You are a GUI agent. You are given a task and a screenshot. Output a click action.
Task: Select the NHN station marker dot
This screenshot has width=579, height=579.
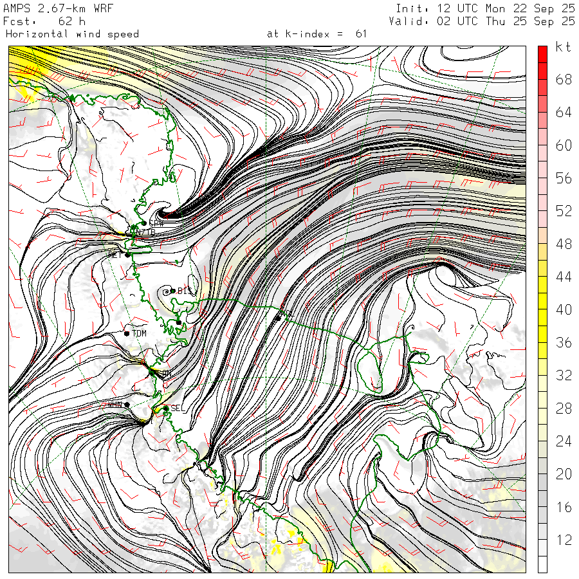[127, 405]
